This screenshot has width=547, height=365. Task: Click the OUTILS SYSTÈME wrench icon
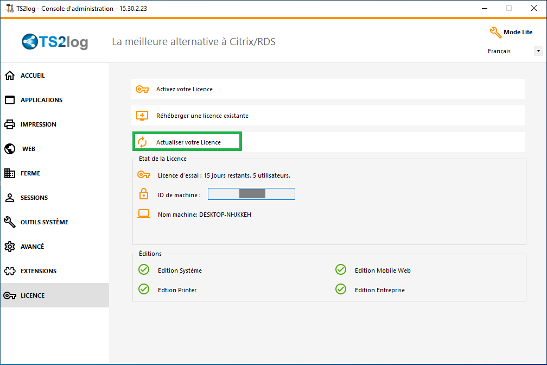(x=10, y=222)
